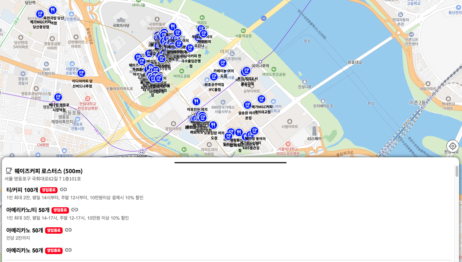Image resolution: width=462 pixels, height=262 pixels.
Task: Tap the 빽다방 영등포시장역점 cafe marker
Action: click(x=58, y=97)
